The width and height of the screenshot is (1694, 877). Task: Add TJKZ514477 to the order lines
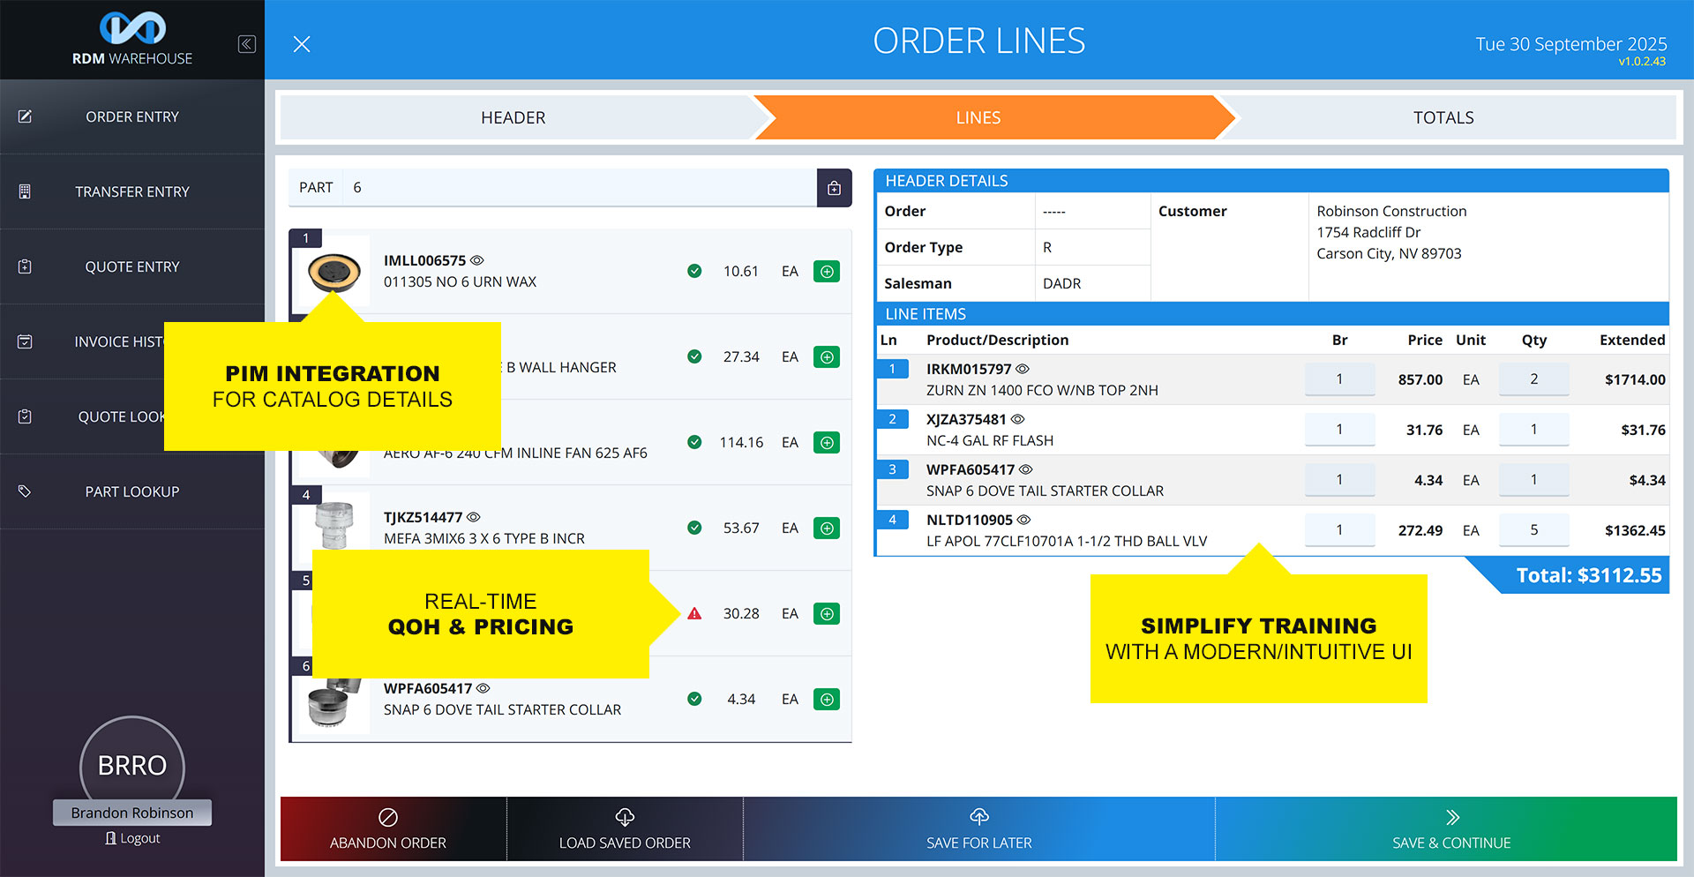(x=826, y=528)
